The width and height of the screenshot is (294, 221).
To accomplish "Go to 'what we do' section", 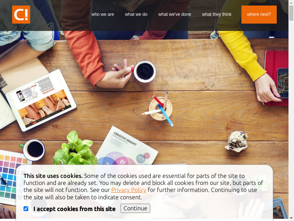I will [x=136, y=14].
